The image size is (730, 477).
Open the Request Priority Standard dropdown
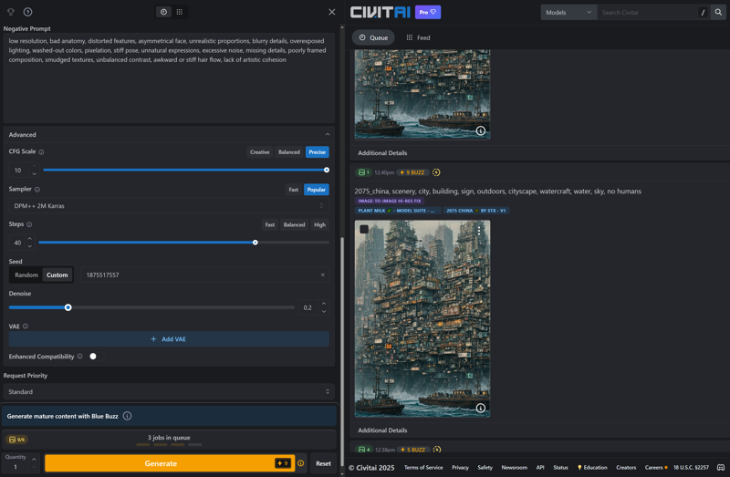click(x=168, y=392)
